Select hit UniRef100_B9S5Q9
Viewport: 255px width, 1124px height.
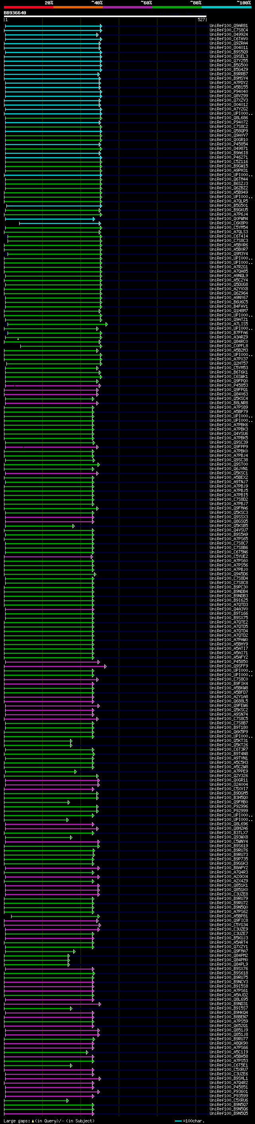click(x=229, y=52)
